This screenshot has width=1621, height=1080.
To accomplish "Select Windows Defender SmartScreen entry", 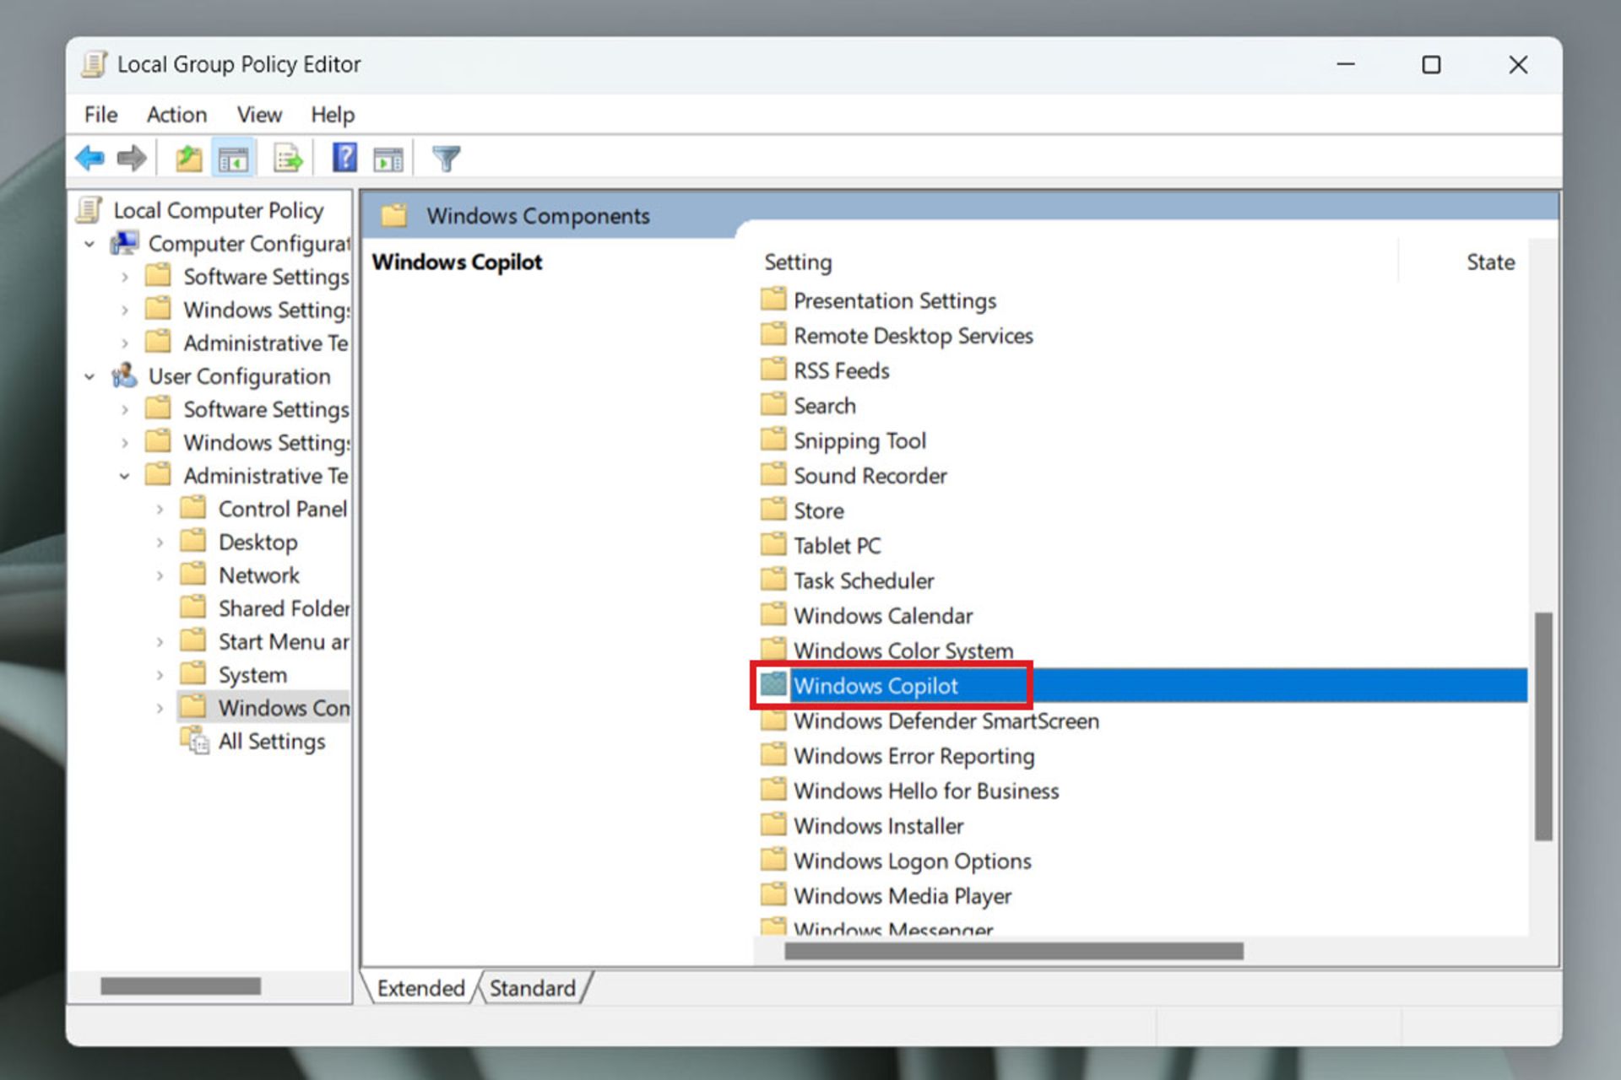I will point(930,721).
